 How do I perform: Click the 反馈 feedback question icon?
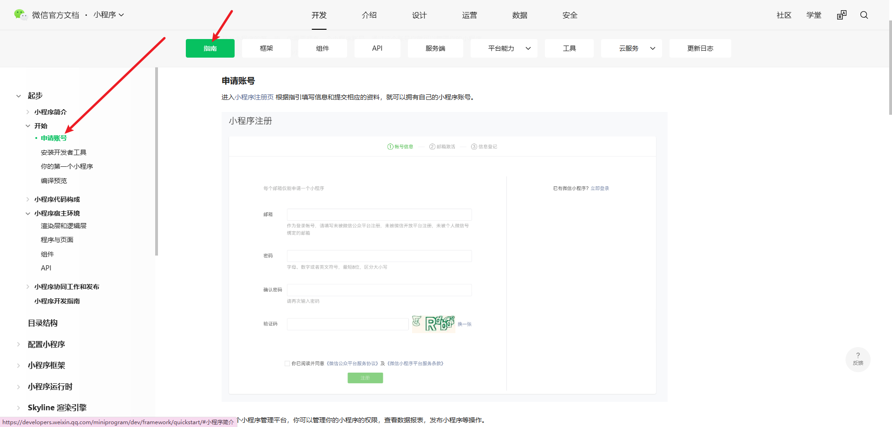(858, 359)
